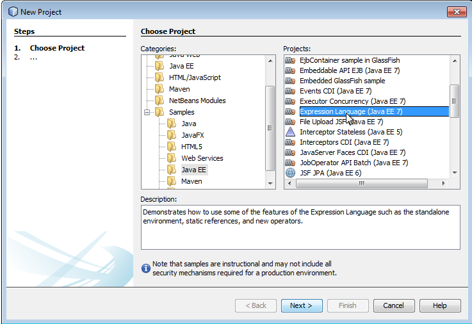Choose Embeddable API EJB (Java EE 7)
The width and height of the screenshot is (472, 324).
pos(350,70)
